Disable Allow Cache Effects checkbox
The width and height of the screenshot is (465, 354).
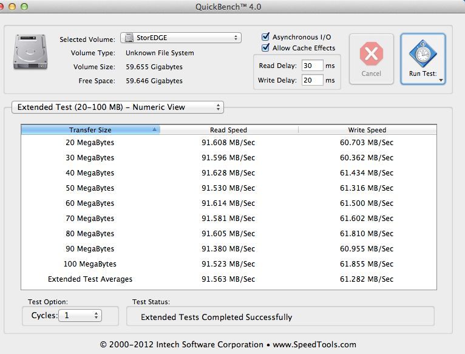265,48
